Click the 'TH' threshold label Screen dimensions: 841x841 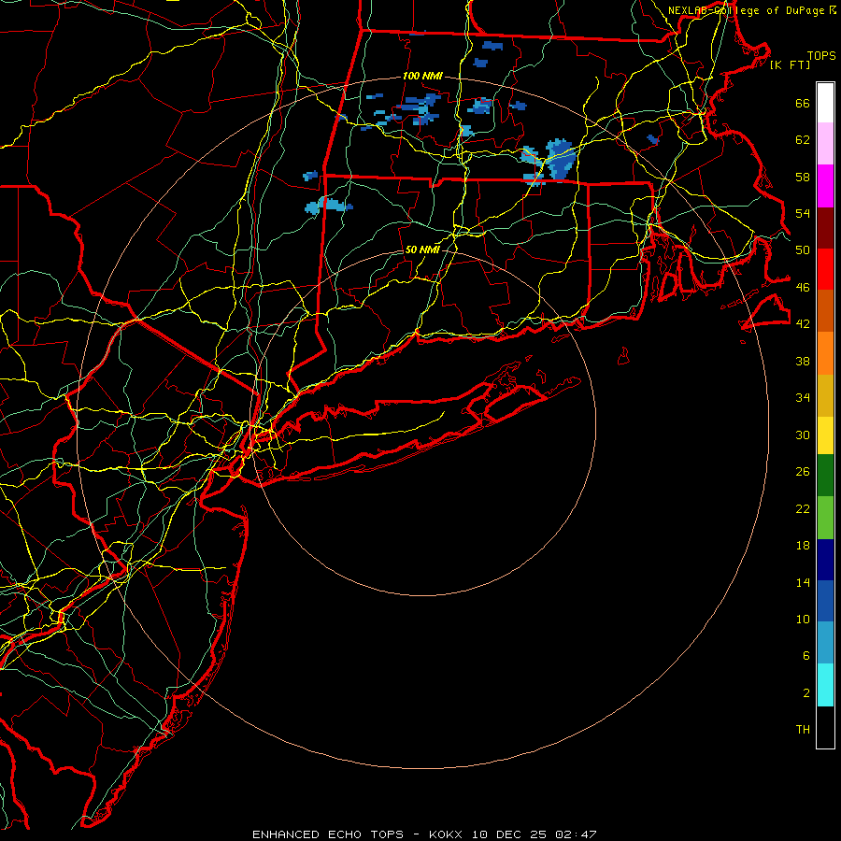[x=803, y=730]
